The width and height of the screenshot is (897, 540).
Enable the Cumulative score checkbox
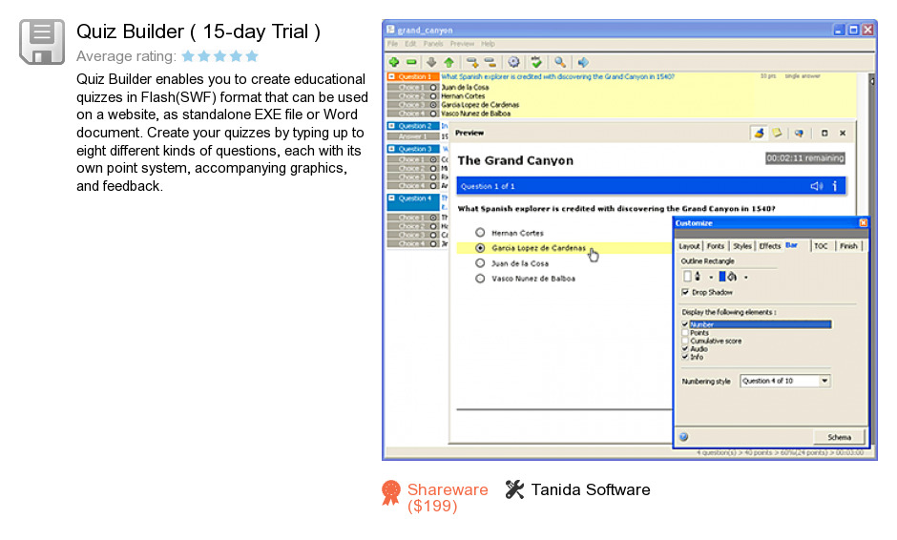[x=685, y=341]
